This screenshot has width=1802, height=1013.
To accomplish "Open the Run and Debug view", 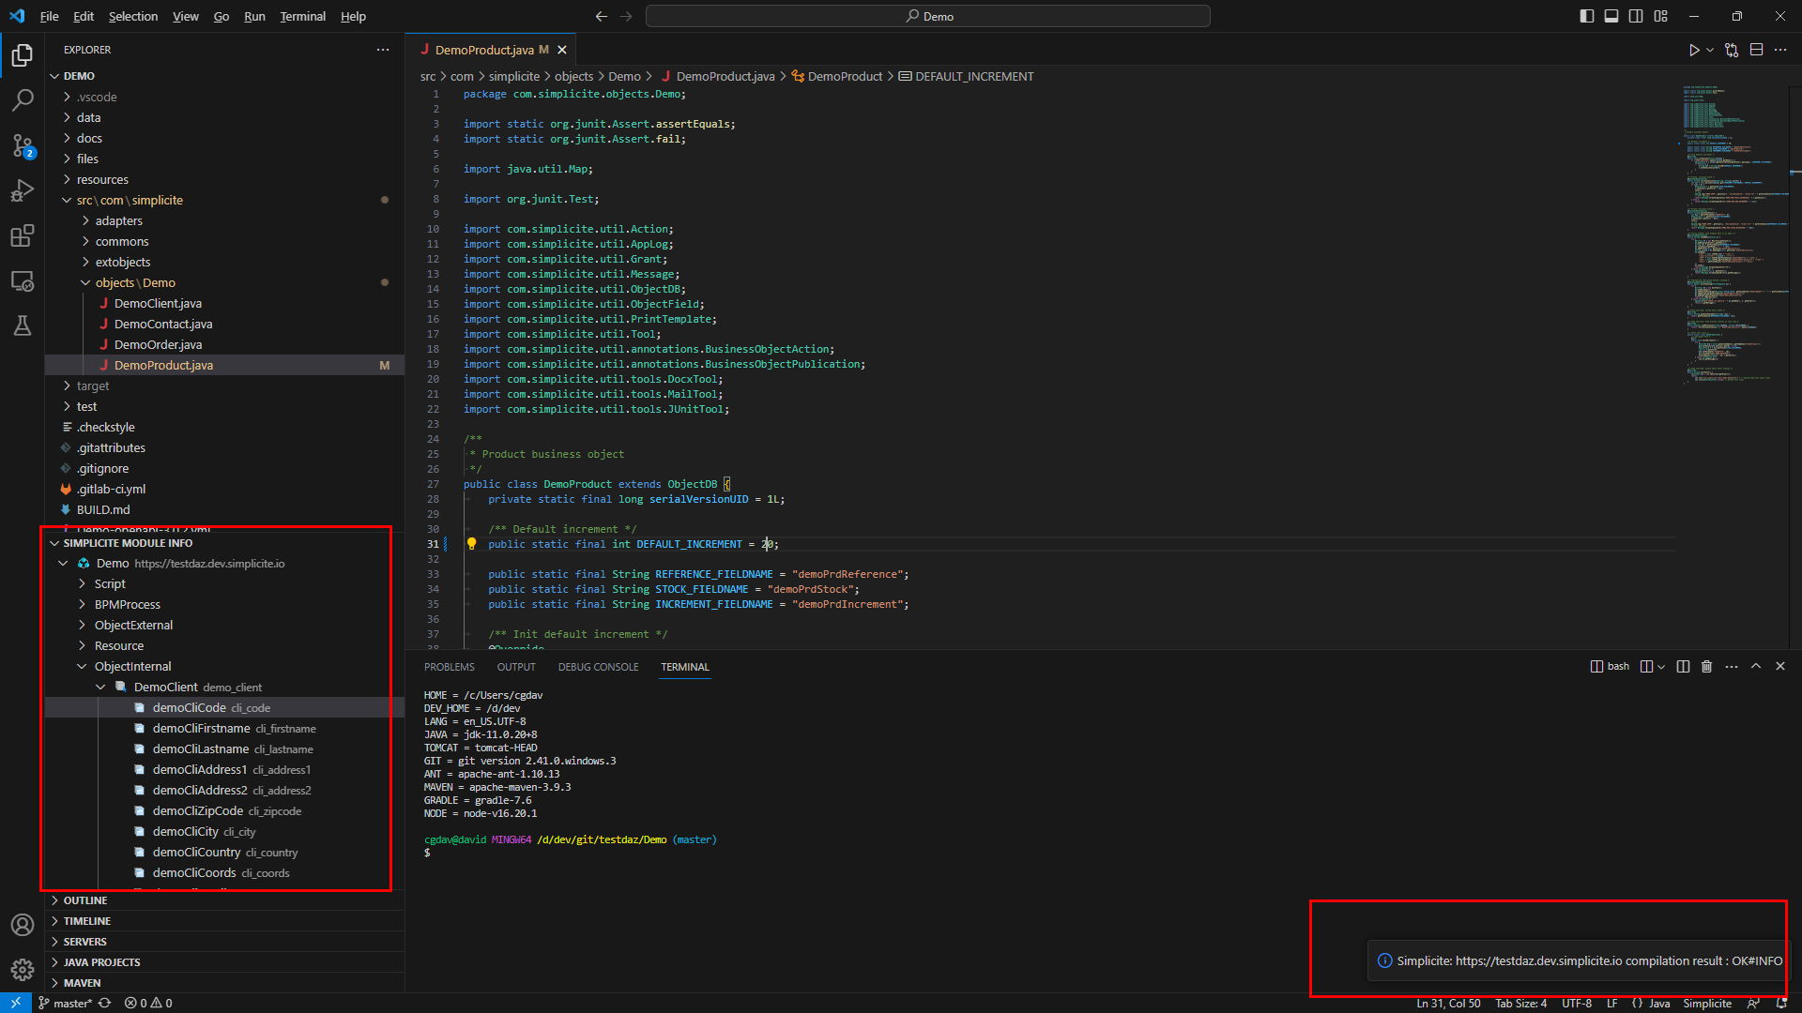I will (x=23, y=190).
